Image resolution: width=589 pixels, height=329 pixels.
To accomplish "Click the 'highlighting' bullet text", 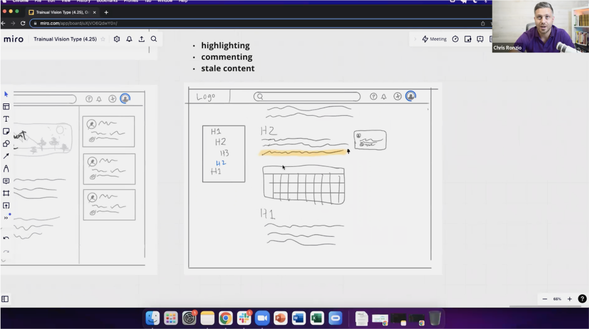I will 225,45.
